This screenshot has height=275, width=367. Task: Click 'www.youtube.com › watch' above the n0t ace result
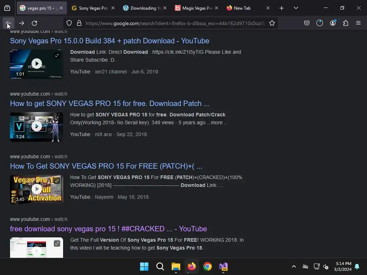[39, 94]
